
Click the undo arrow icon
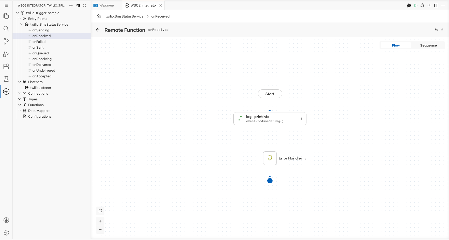point(436,30)
